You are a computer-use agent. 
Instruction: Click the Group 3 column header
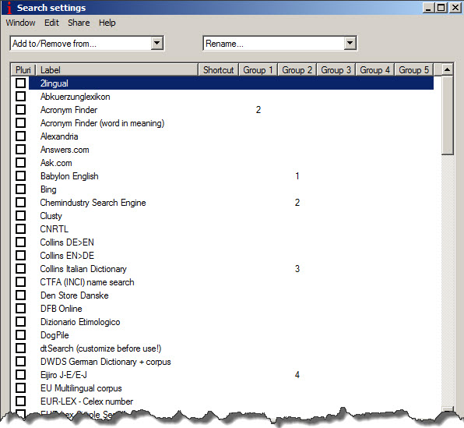coord(336,70)
